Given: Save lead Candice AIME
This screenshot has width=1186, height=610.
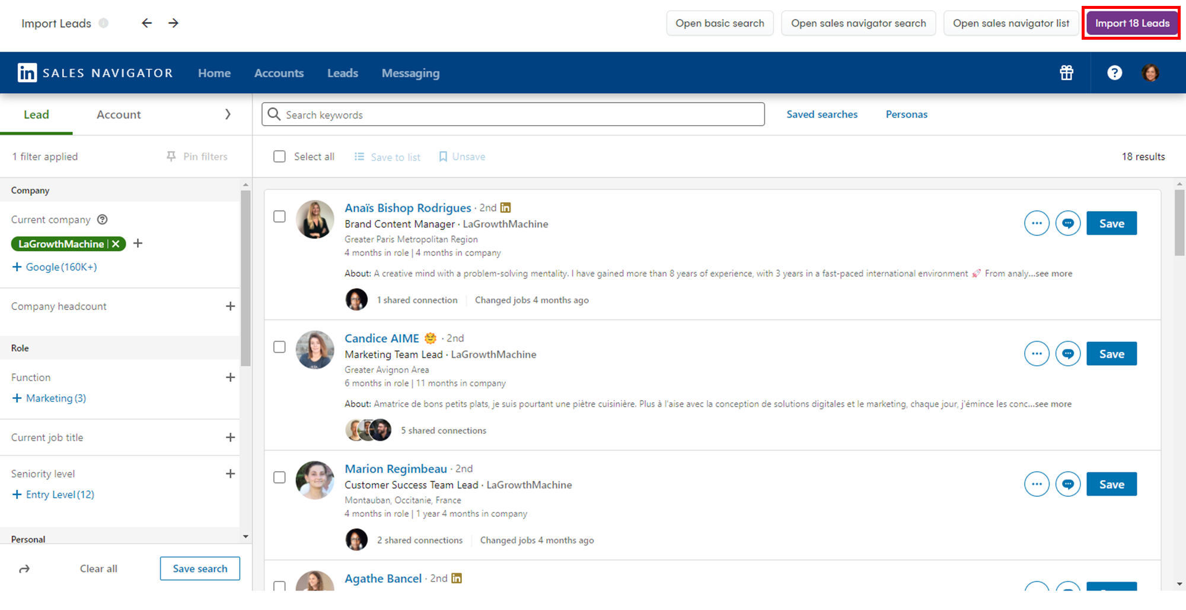Looking at the screenshot, I should coord(1111,354).
